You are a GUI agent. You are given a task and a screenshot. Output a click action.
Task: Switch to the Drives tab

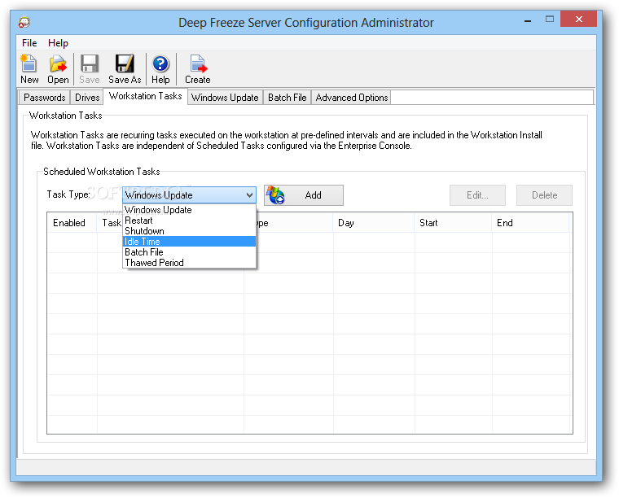tap(87, 98)
